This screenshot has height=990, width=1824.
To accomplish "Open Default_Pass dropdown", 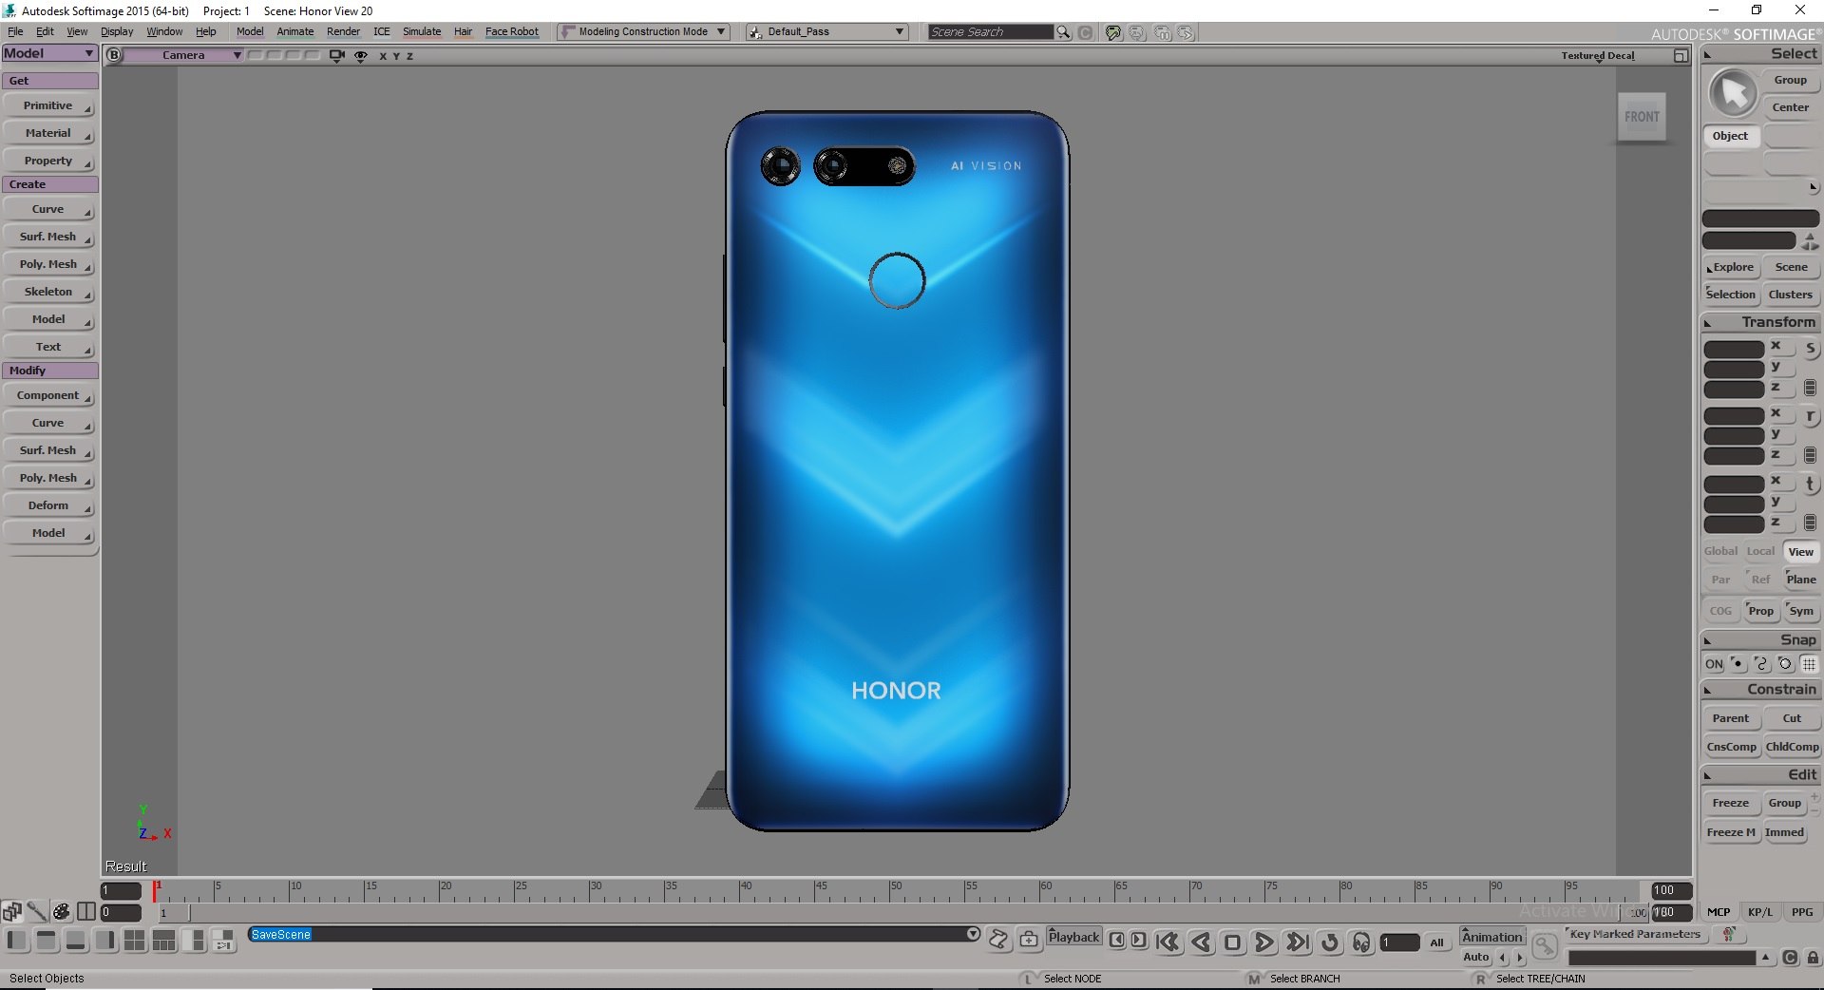I will pyautogui.click(x=826, y=31).
